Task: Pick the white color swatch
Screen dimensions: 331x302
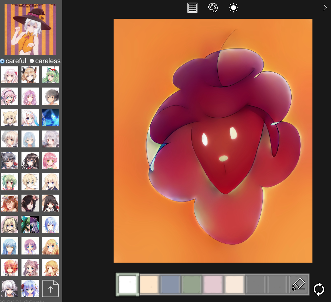Action: [128, 284]
